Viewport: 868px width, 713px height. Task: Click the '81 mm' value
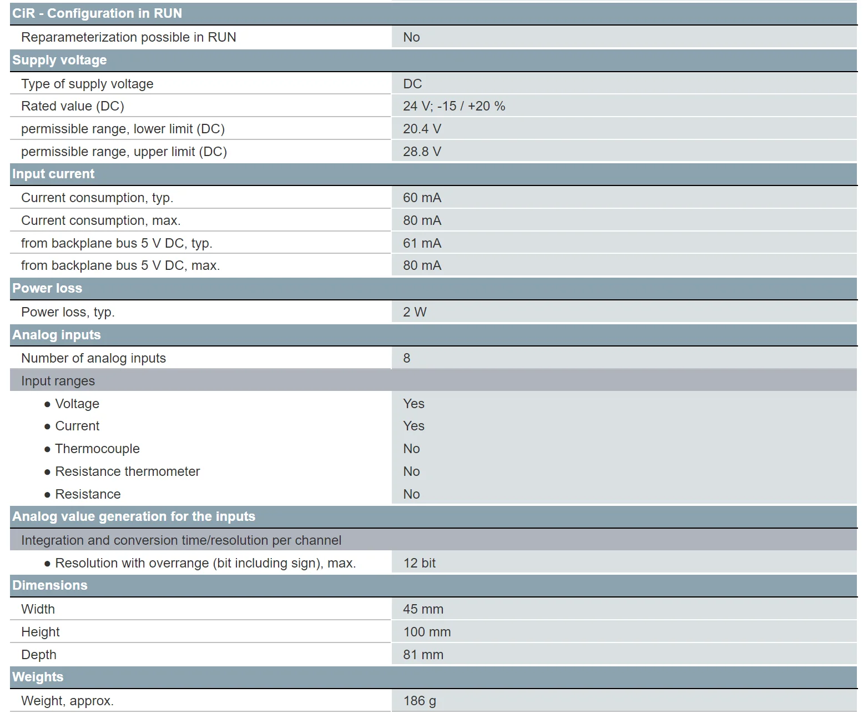[x=423, y=655]
